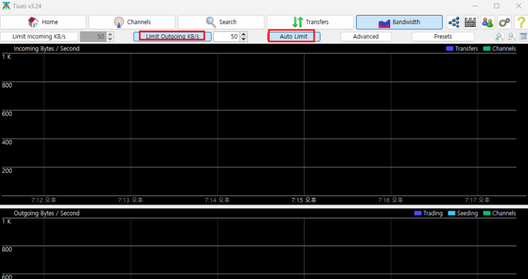This screenshot has width=528, height=279.
Task: Click the Trading legend swatch in the outgoing graph
Action: click(x=418, y=214)
